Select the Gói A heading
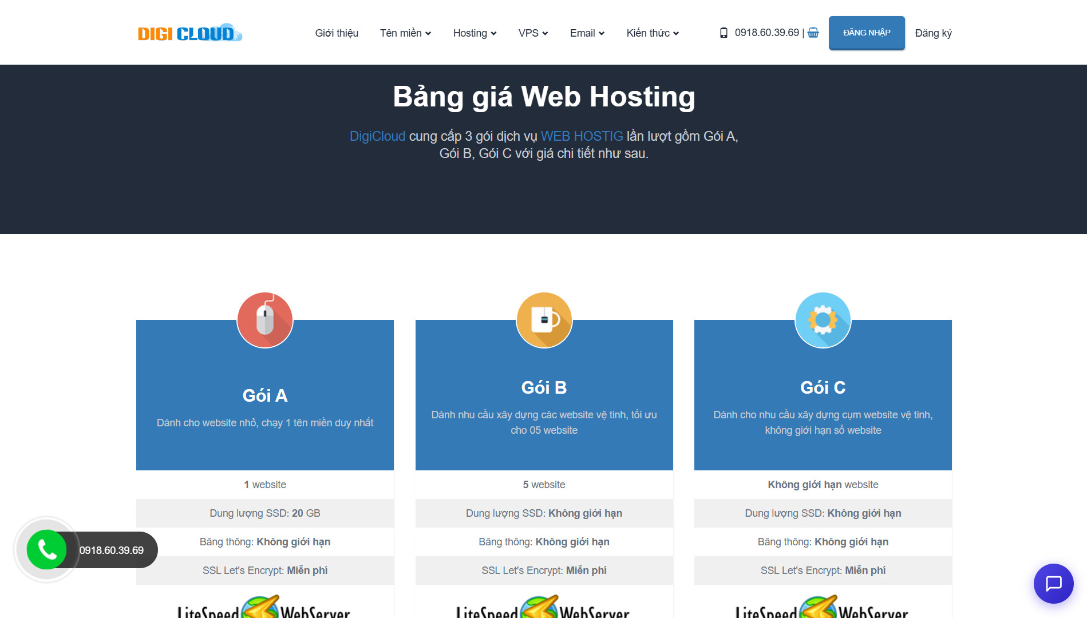Image resolution: width=1087 pixels, height=618 pixels. point(265,395)
